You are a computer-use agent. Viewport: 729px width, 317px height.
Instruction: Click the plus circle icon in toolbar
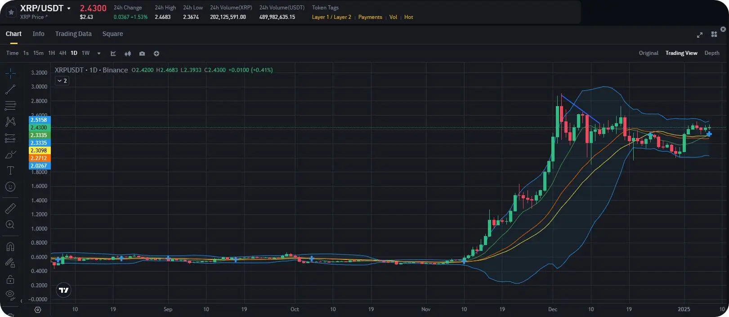click(x=157, y=54)
